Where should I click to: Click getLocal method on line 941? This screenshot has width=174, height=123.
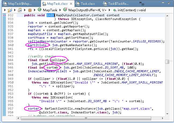tap(101, 49)
